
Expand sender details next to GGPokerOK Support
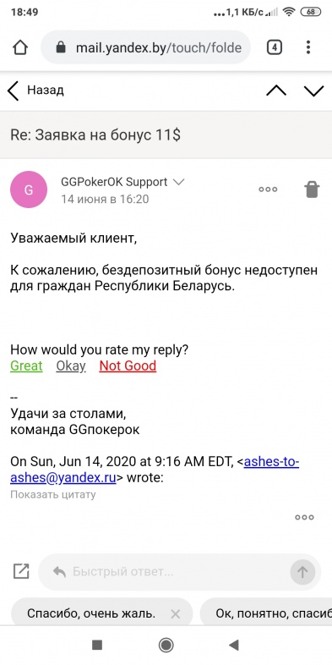[x=179, y=183]
